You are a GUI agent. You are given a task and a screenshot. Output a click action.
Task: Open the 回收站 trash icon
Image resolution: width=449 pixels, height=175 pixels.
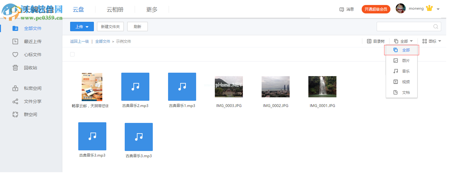[15, 68]
